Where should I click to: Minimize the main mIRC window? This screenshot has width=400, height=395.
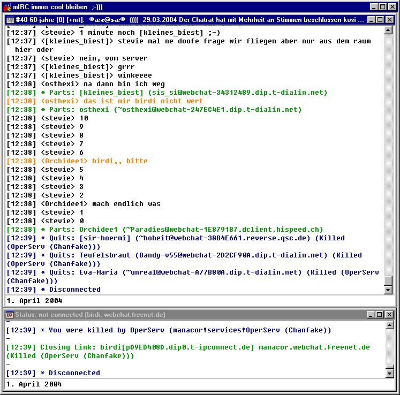point(373,7)
